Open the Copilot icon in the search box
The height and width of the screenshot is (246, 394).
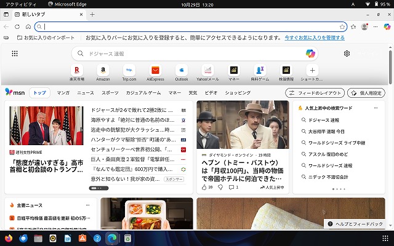click(311, 54)
